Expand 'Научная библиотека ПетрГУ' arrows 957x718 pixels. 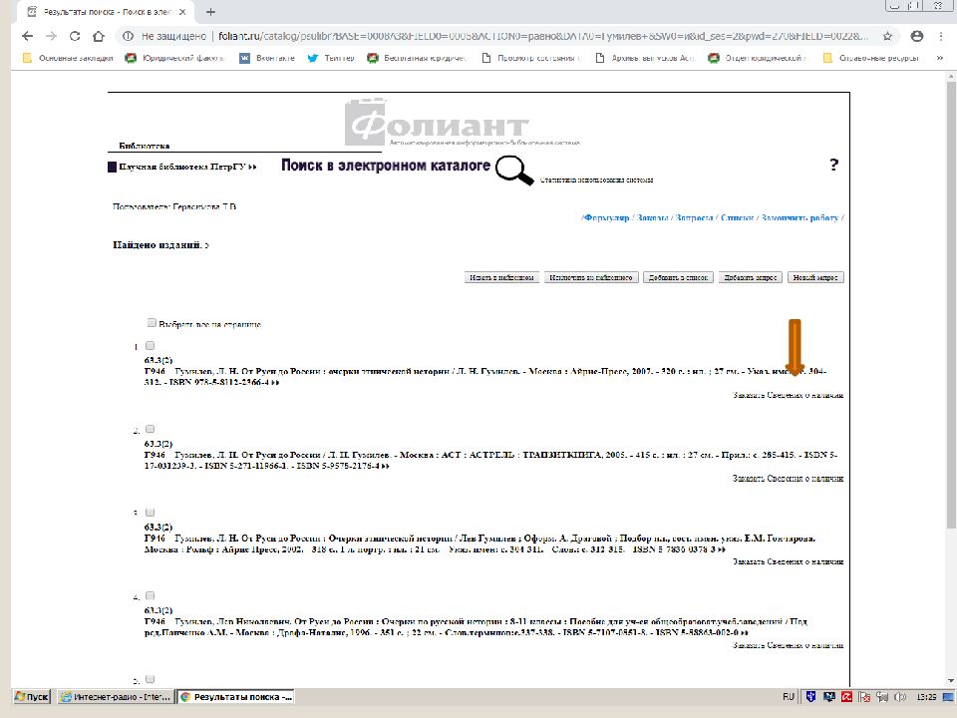click(x=253, y=168)
